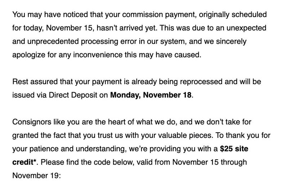Click the bold 'Monday, November 18' date
Image resolution: width=288 pixels, height=187 pixels.
tap(151, 96)
